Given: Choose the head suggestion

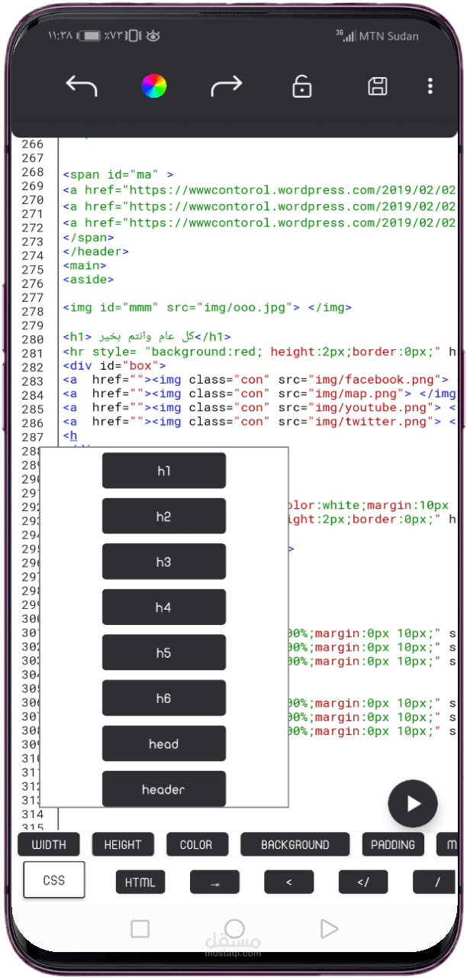Looking at the screenshot, I should coord(164,743).
